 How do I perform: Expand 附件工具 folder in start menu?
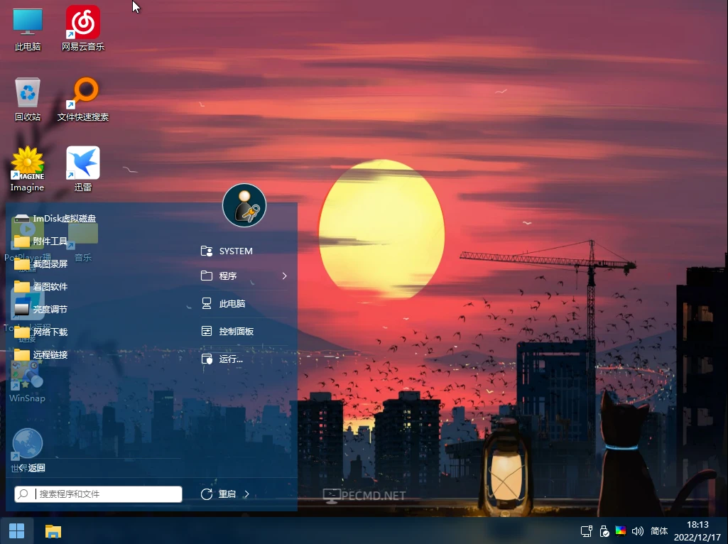(41, 241)
